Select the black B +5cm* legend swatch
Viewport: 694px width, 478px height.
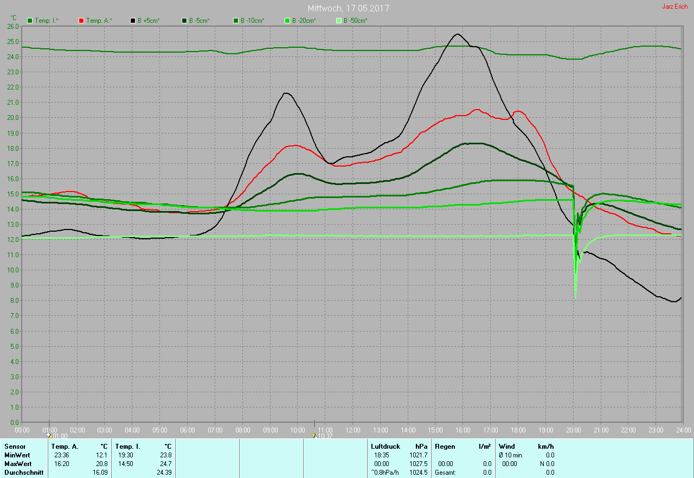click(x=133, y=21)
